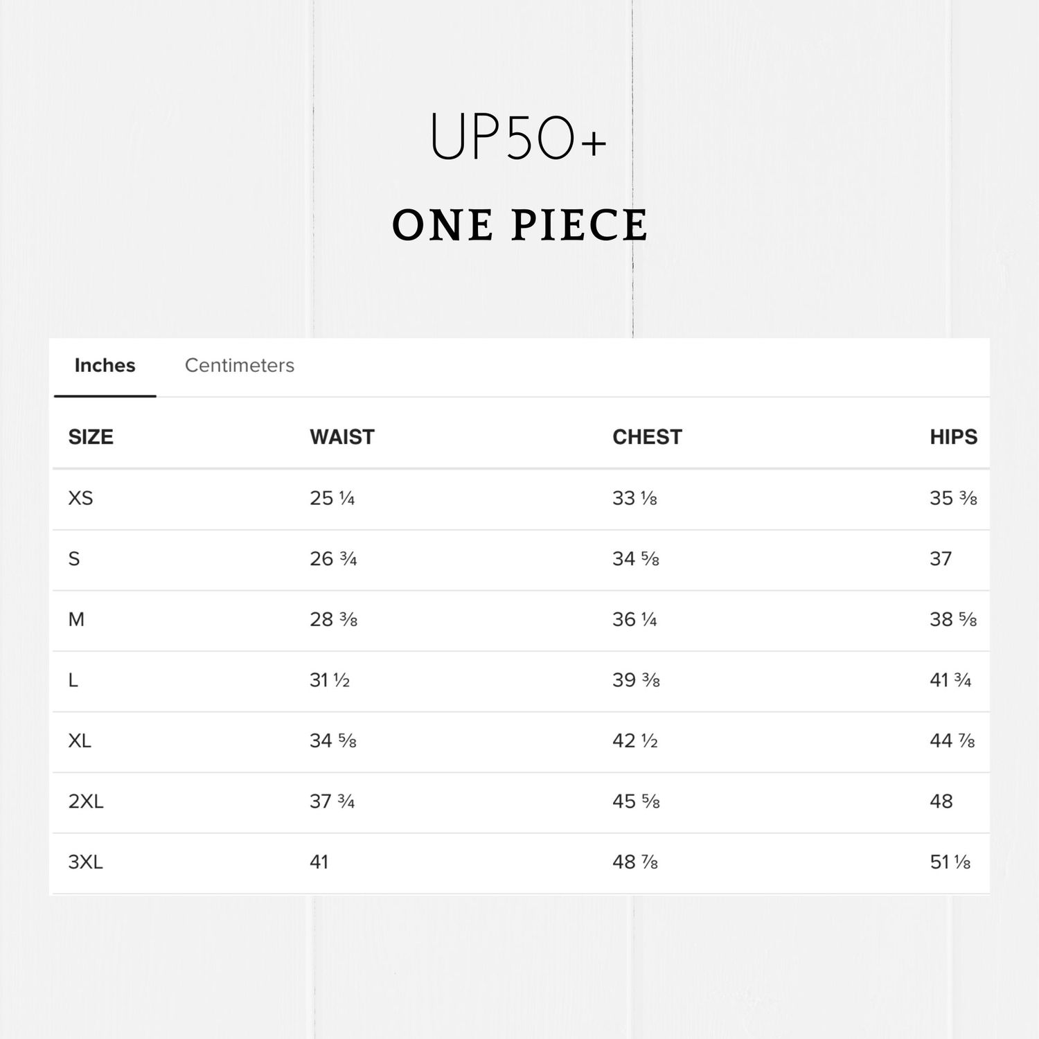Screen dimensions: 1039x1039
Task: Switch to the Centimeters tab
Action: pyautogui.click(x=239, y=366)
